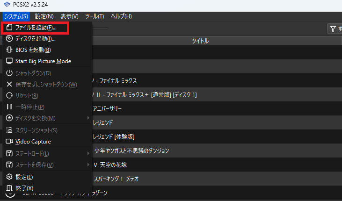The width and height of the screenshot is (342, 201).
Task: Choose スクリーンショット(S) entry
Action: pos(47,130)
